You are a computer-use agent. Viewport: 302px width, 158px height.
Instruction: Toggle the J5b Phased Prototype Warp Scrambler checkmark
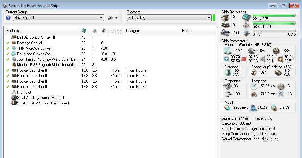coord(8,59)
